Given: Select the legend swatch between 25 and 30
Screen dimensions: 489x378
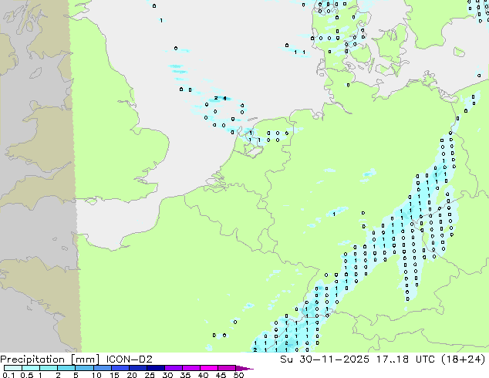Looking at the screenshot, I should (155, 368).
